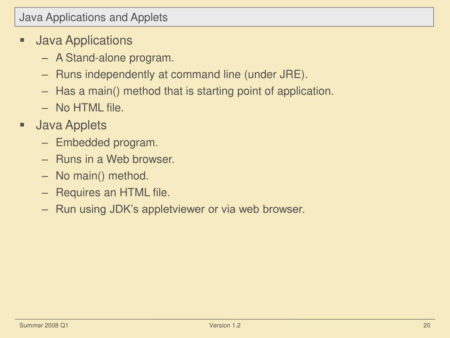
Task: Click the slide title 'Java Applications and Applets'
Action: pos(93,17)
